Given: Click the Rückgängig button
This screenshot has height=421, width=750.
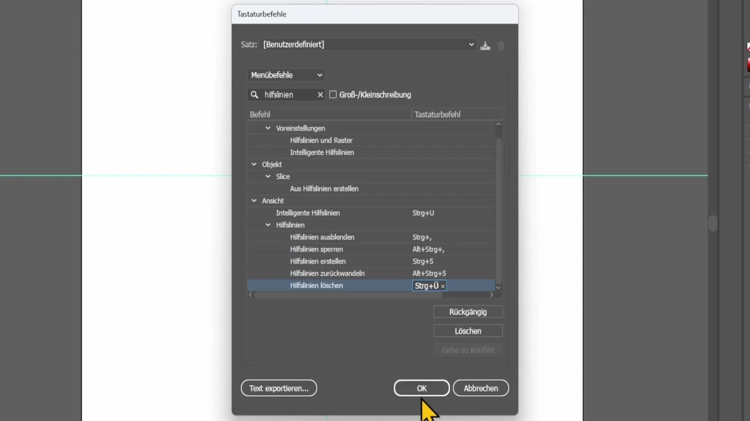Looking at the screenshot, I should [x=468, y=312].
